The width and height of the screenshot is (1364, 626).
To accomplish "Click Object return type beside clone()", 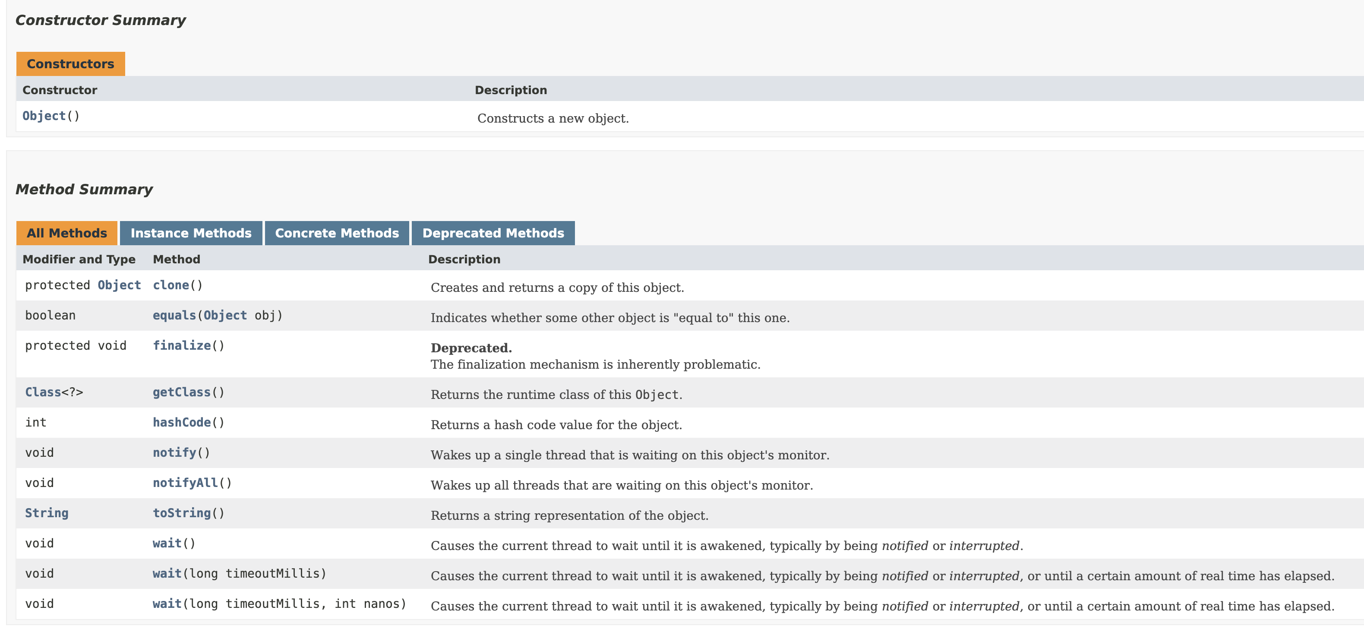I will click(119, 285).
